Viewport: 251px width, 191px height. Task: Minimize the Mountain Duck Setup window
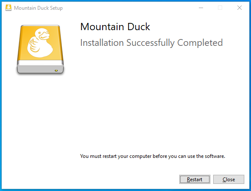coord(201,8)
